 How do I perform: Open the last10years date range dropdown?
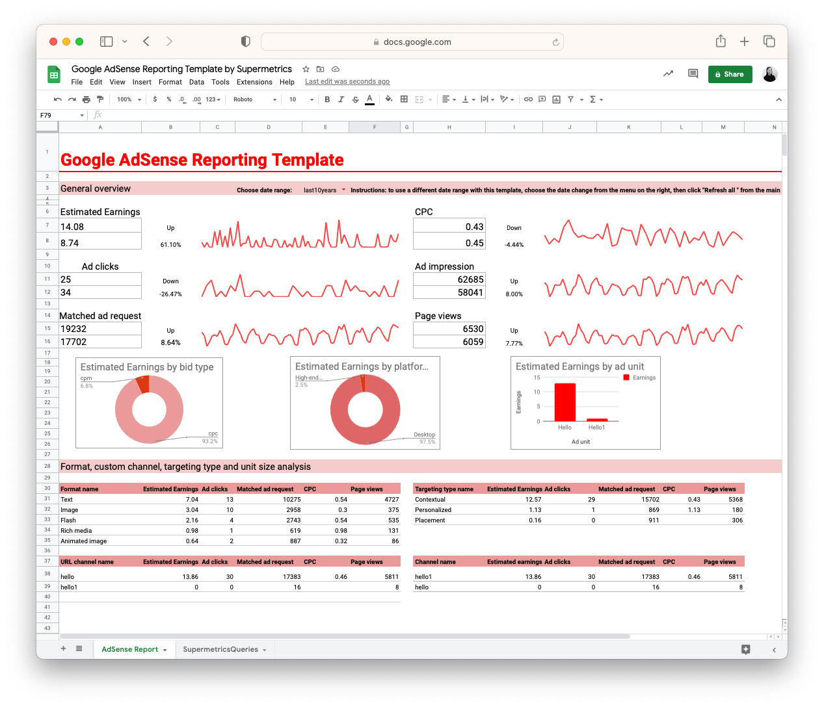(x=325, y=190)
